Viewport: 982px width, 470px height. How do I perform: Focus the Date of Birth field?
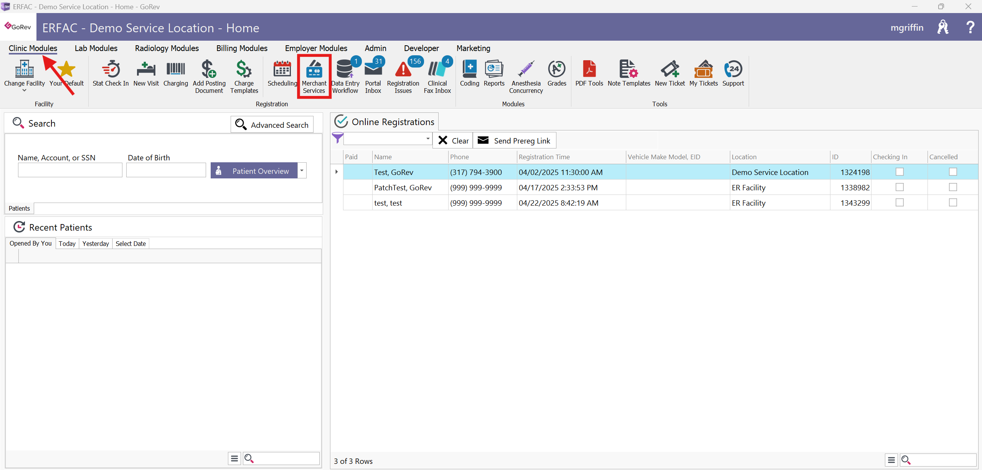[166, 170]
